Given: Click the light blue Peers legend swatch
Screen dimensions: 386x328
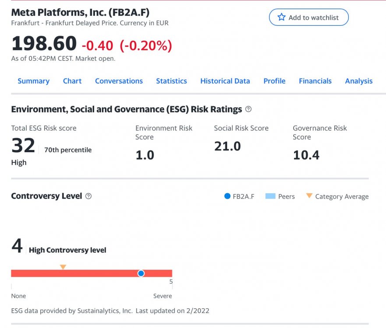Looking at the screenshot, I should (x=270, y=196).
